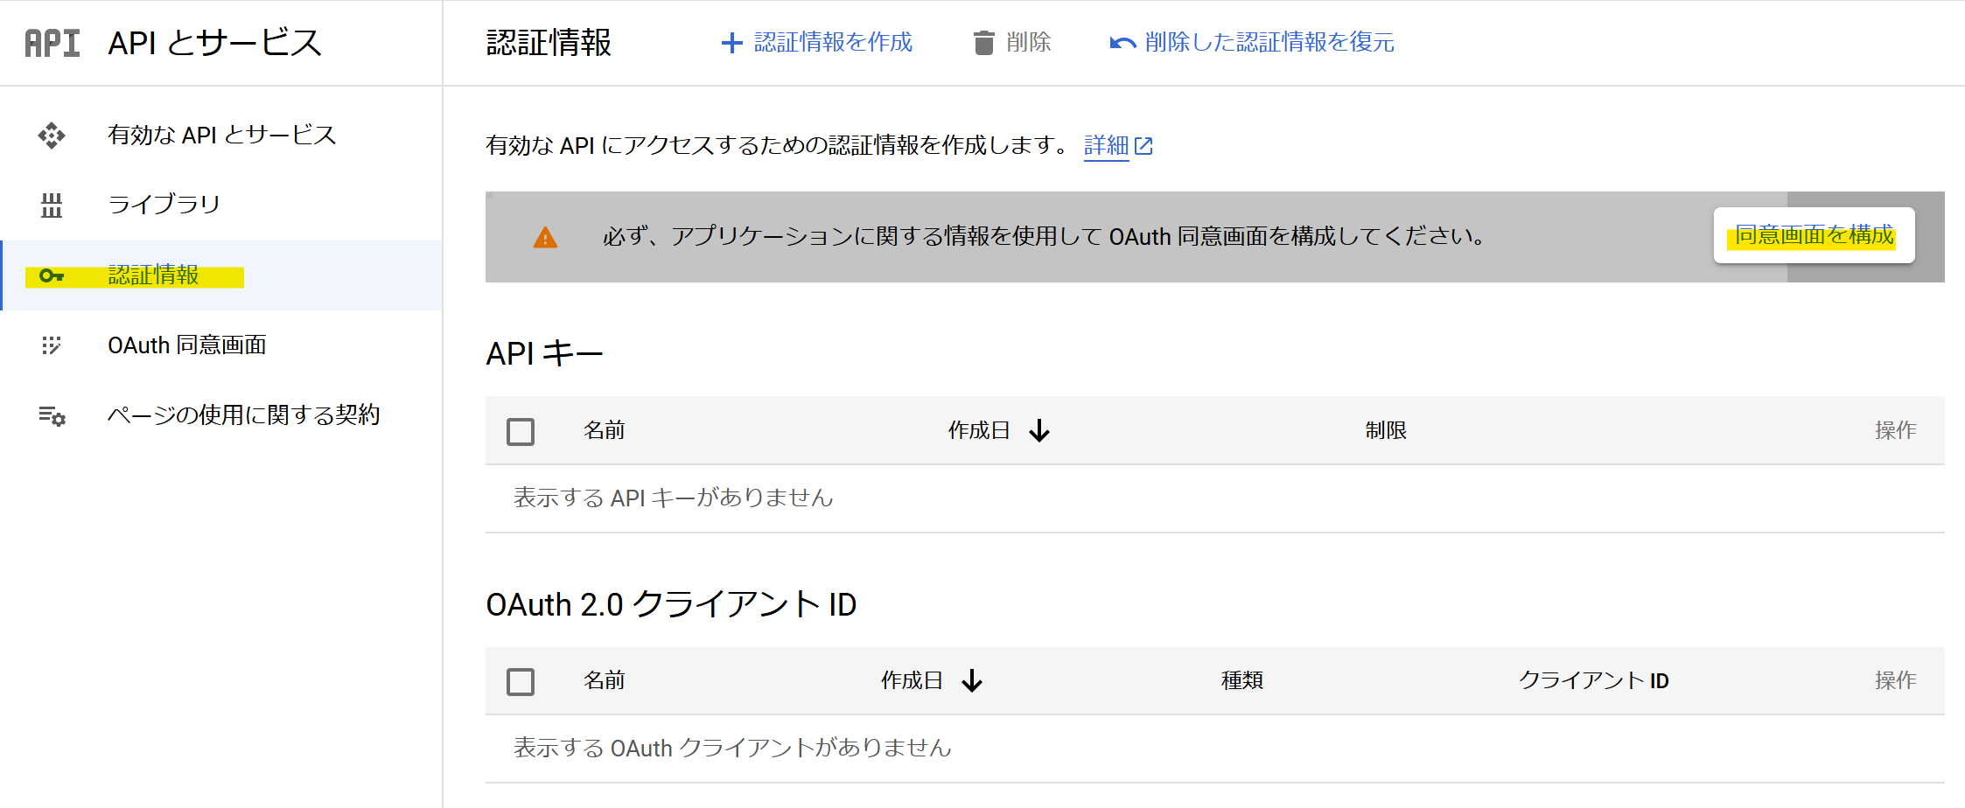Viewport: 1965px width, 808px height.
Task: Open 有効な API とサービス menu item
Action: pos(222,136)
